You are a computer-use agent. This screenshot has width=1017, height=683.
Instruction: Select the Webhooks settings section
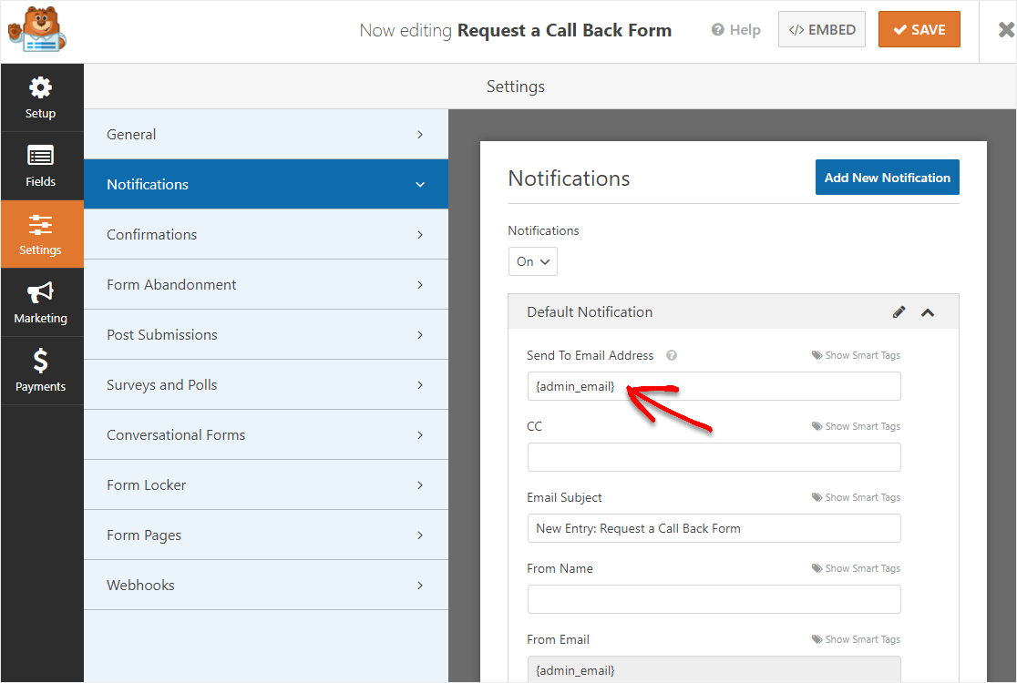point(265,585)
